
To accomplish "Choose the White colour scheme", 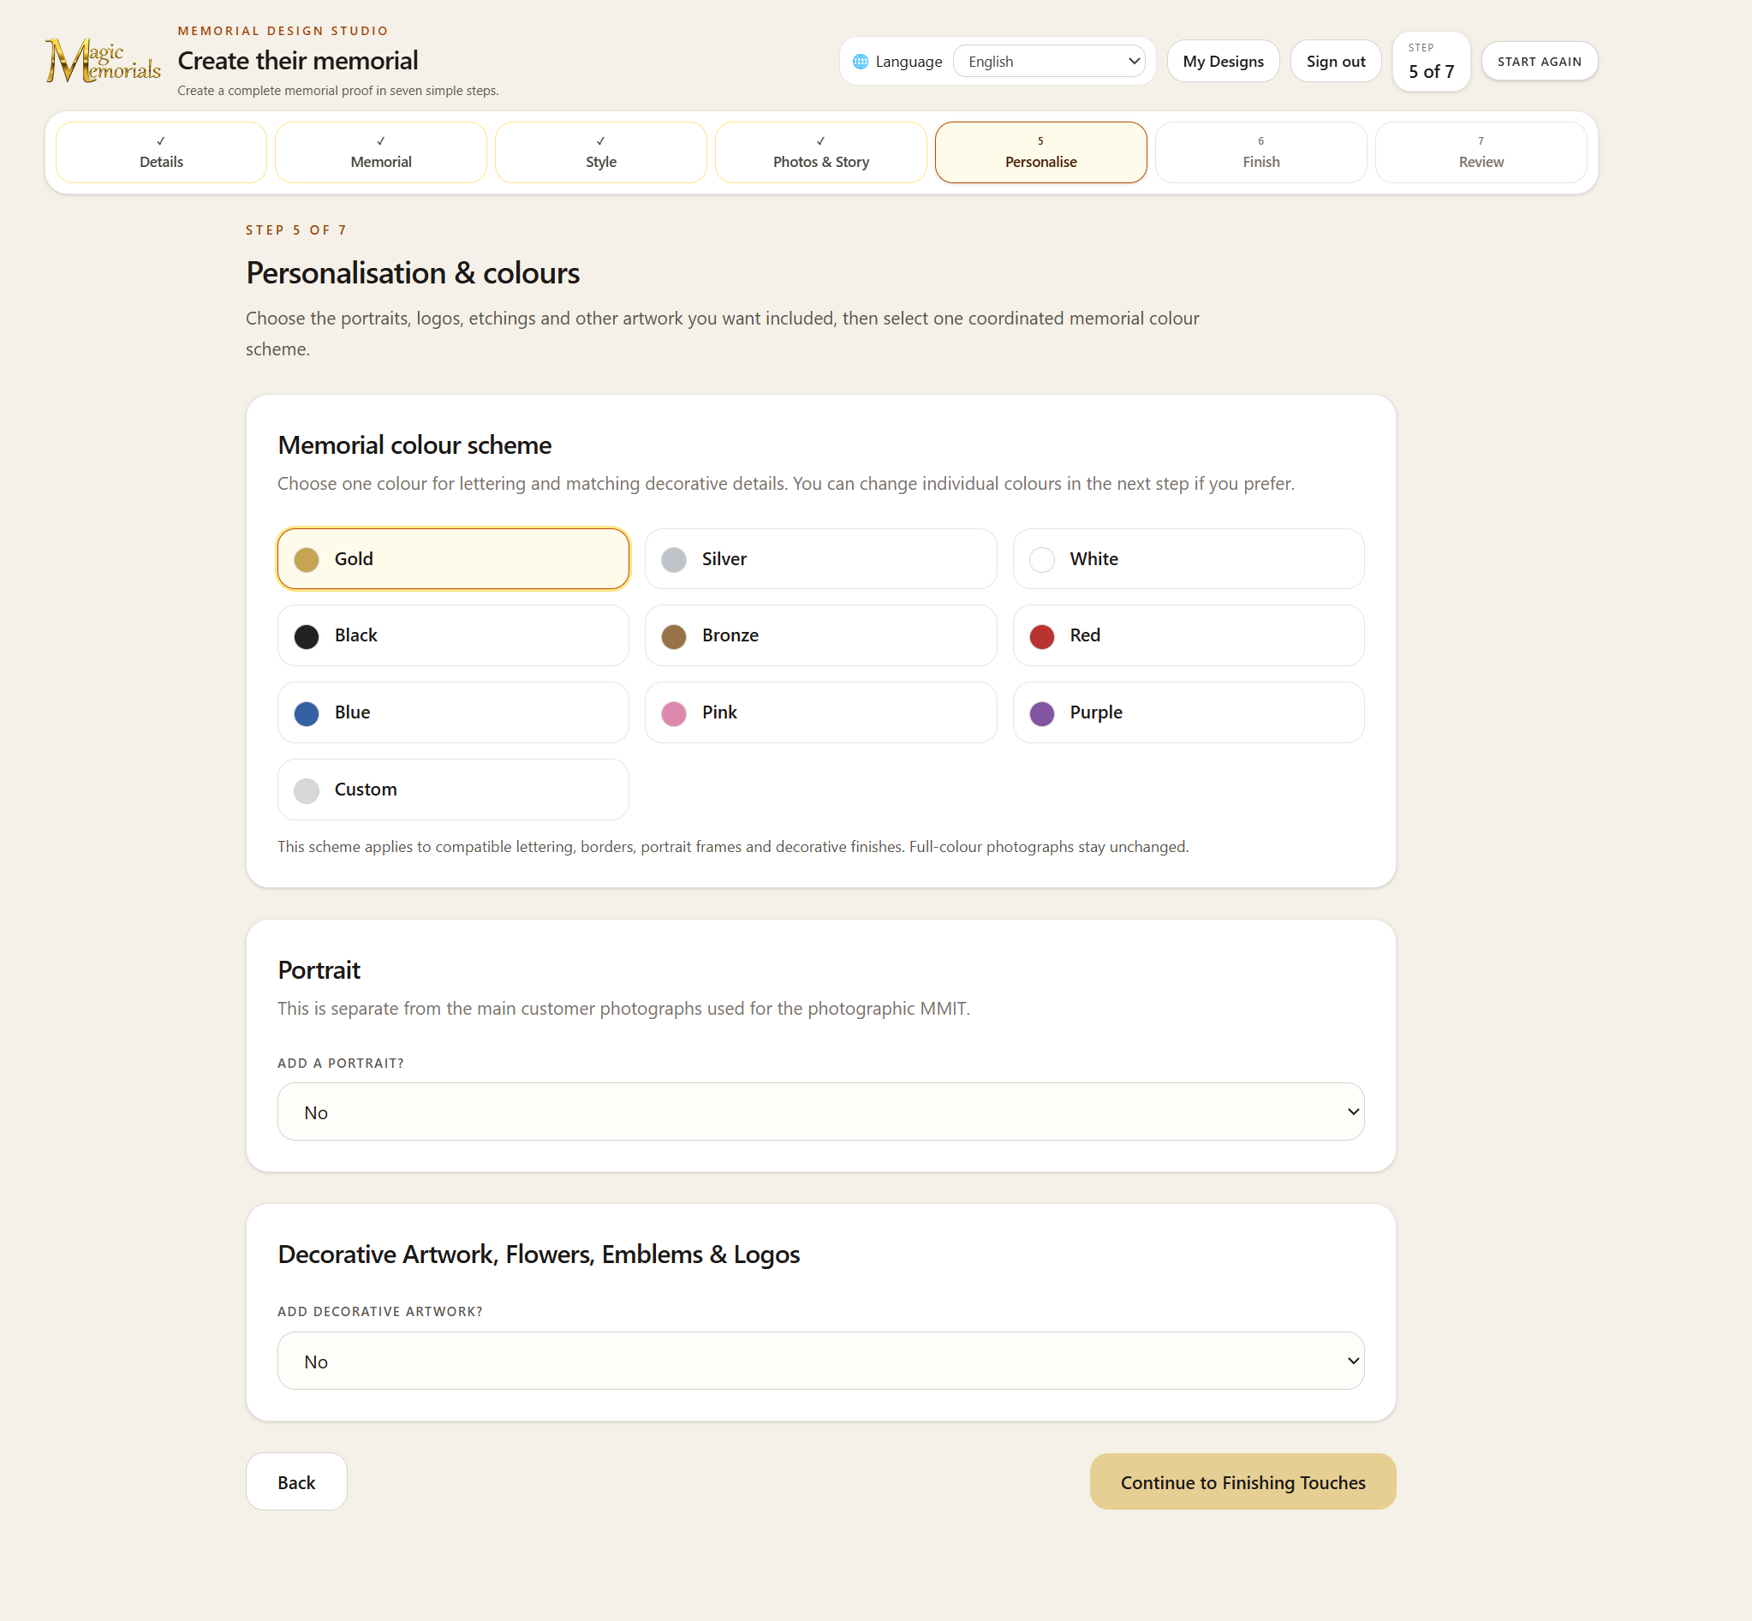I will 1188,559.
